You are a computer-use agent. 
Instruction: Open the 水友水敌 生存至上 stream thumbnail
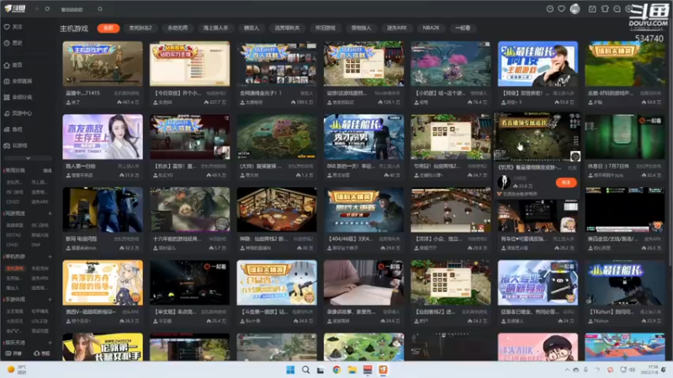(x=103, y=137)
